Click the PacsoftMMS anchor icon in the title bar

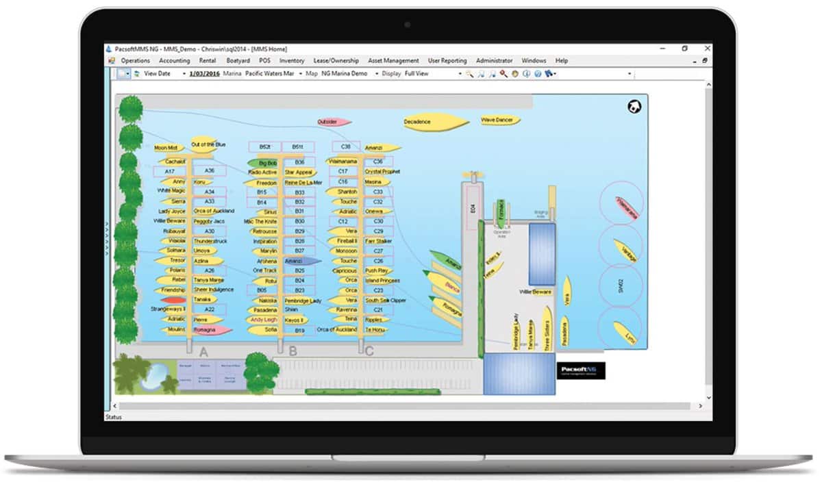pos(110,49)
